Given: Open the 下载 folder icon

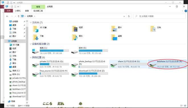Looking at the screenshot, I should pyautogui.click(x=36, y=38).
